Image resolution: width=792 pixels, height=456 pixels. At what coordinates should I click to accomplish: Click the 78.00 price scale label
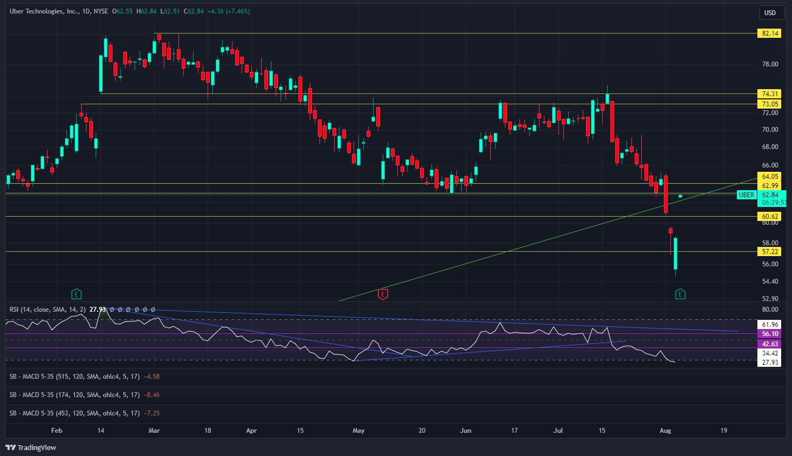pos(770,64)
